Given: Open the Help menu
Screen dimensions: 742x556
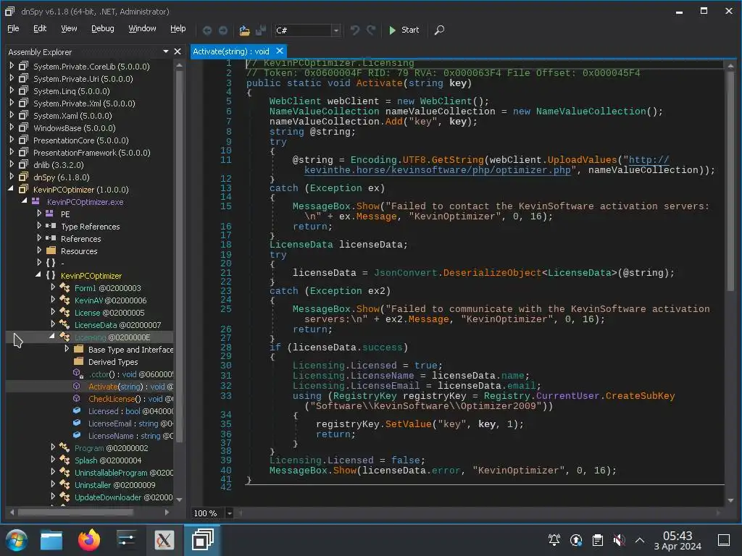Looking at the screenshot, I should (x=178, y=28).
